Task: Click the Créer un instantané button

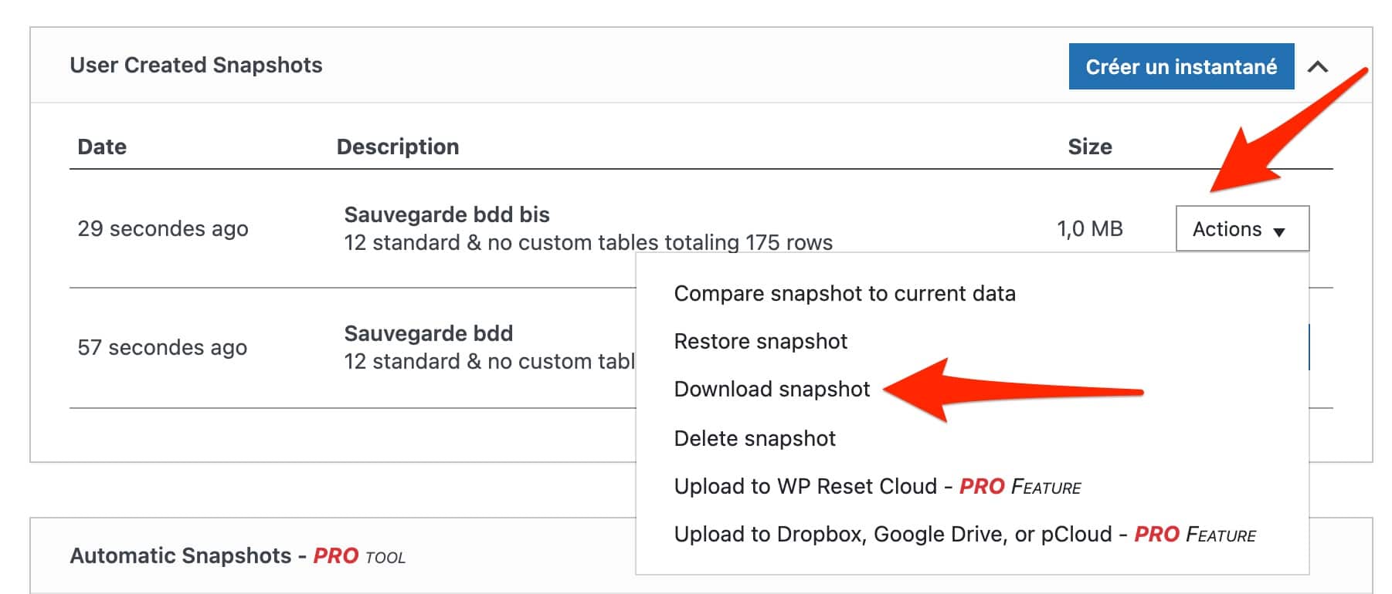Action: coord(1180,66)
